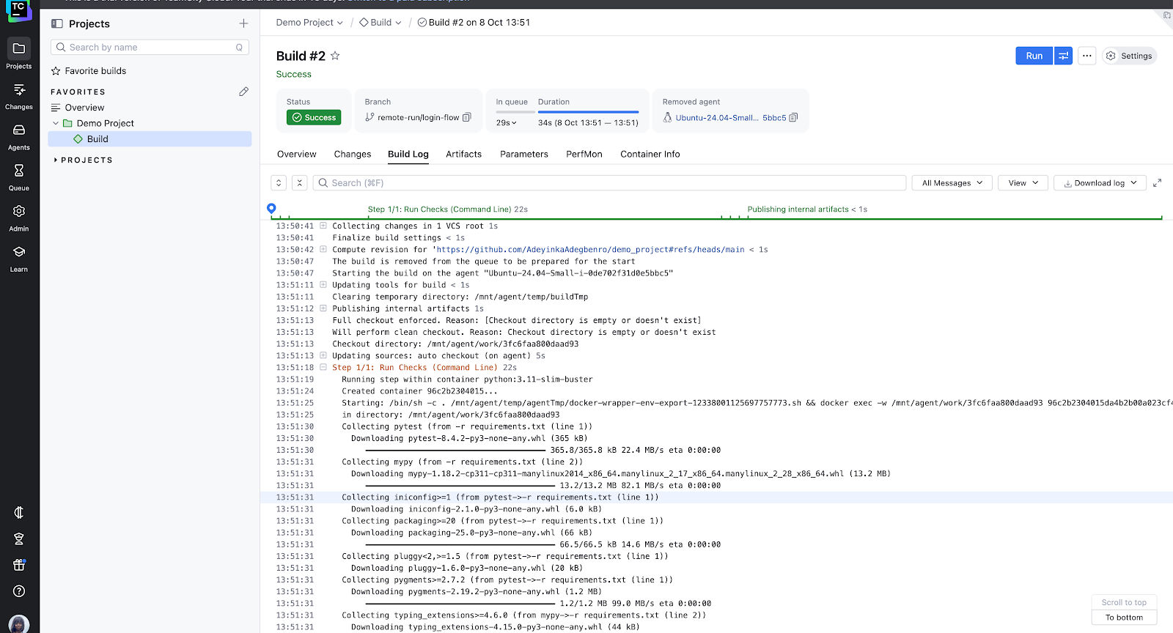Star Build #2 as favorite
The image size is (1173, 633).
[335, 56]
